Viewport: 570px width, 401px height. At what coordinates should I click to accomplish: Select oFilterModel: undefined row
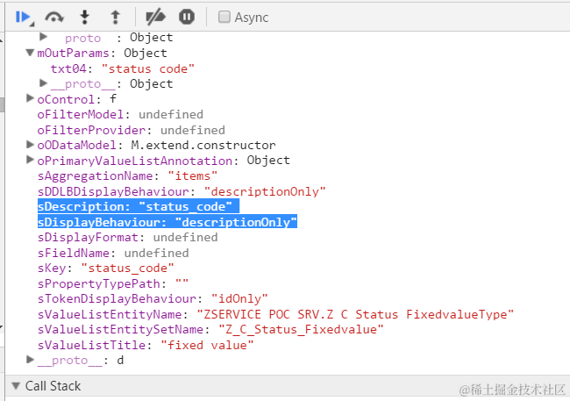(120, 115)
